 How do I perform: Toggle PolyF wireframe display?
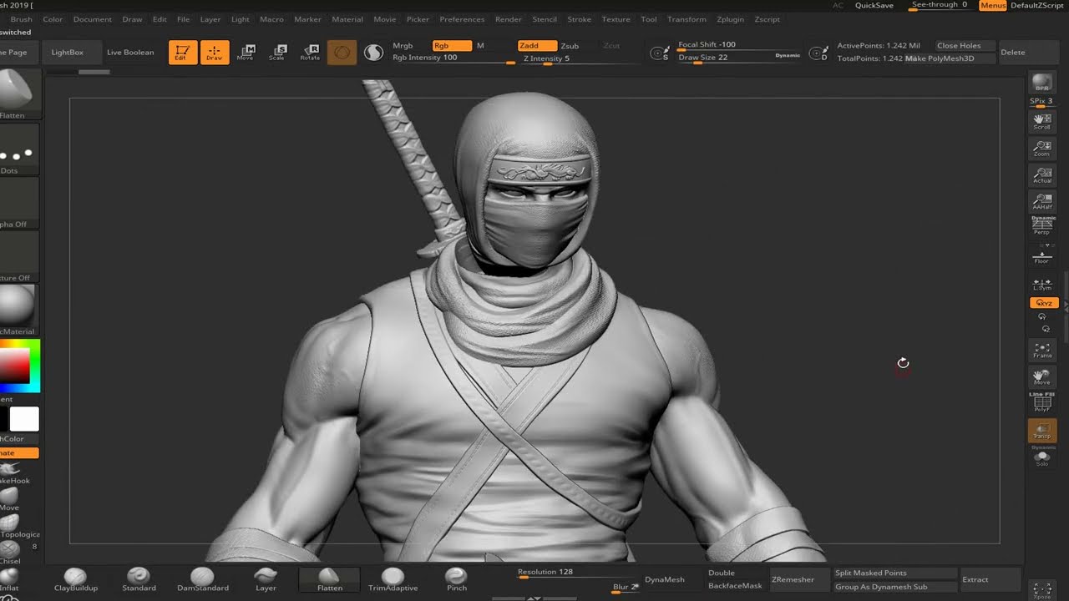coord(1042,403)
